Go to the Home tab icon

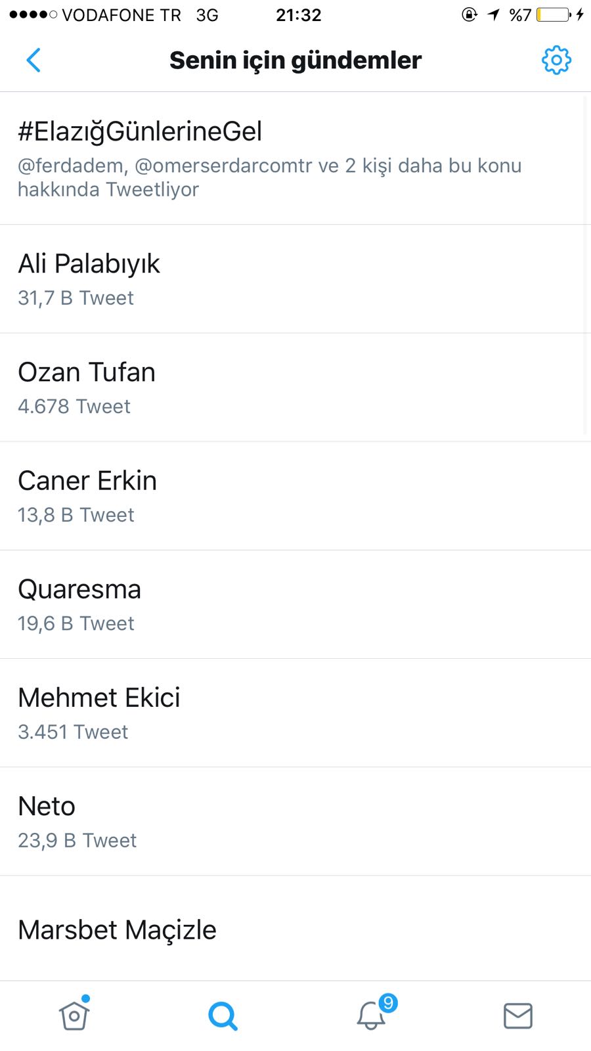click(74, 1015)
